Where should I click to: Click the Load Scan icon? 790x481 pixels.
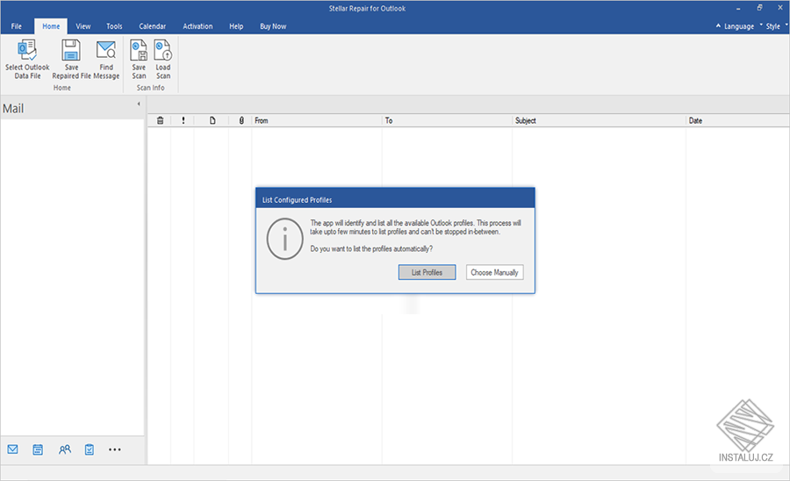162,50
